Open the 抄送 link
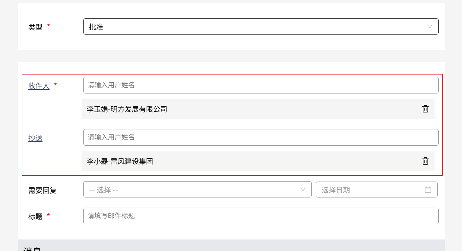Screen dimensions: 462x251 (36, 138)
